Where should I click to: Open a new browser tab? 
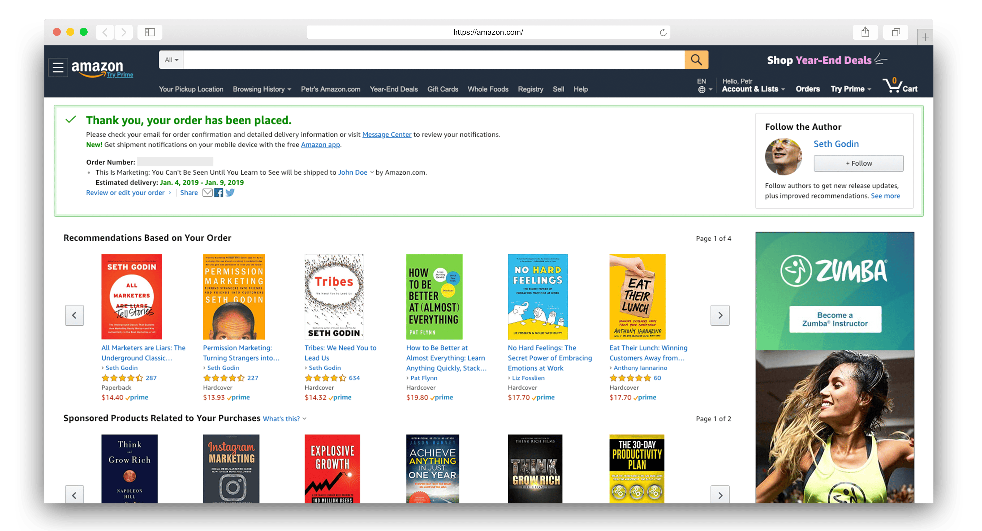point(925,37)
